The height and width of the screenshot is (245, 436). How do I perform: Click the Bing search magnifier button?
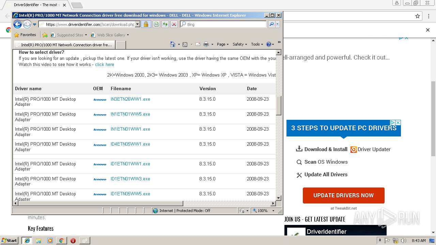(x=271, y=24)
